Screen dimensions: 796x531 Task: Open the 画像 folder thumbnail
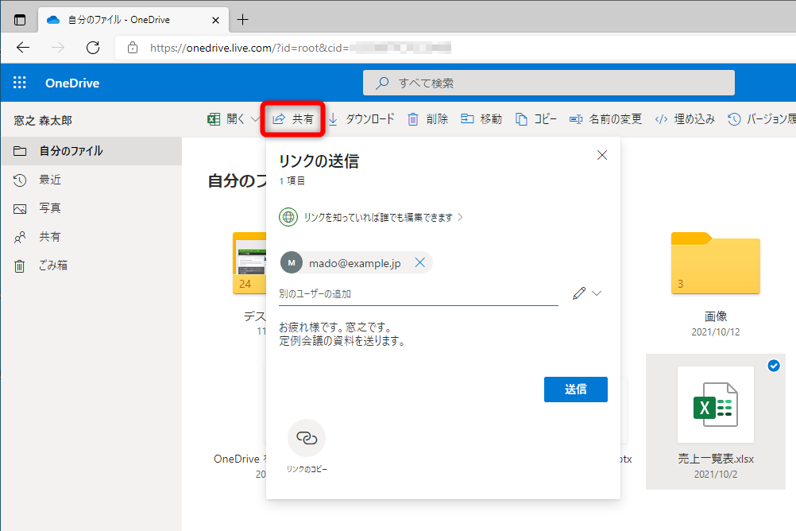point(714,263)
